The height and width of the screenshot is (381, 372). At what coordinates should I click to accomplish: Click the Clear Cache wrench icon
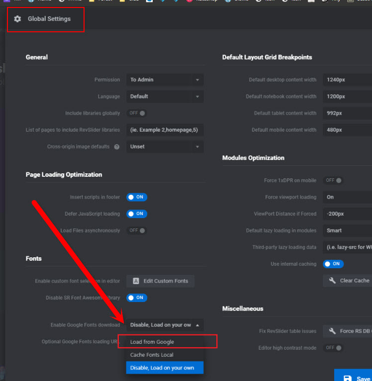(332, 280)
